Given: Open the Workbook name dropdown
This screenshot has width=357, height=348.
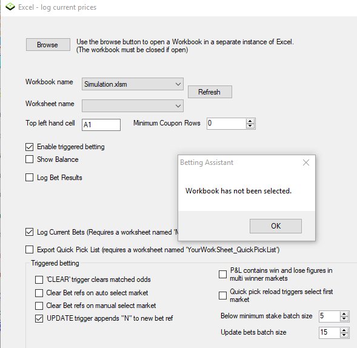Looking at the screenshot, I should pos(133,84).
